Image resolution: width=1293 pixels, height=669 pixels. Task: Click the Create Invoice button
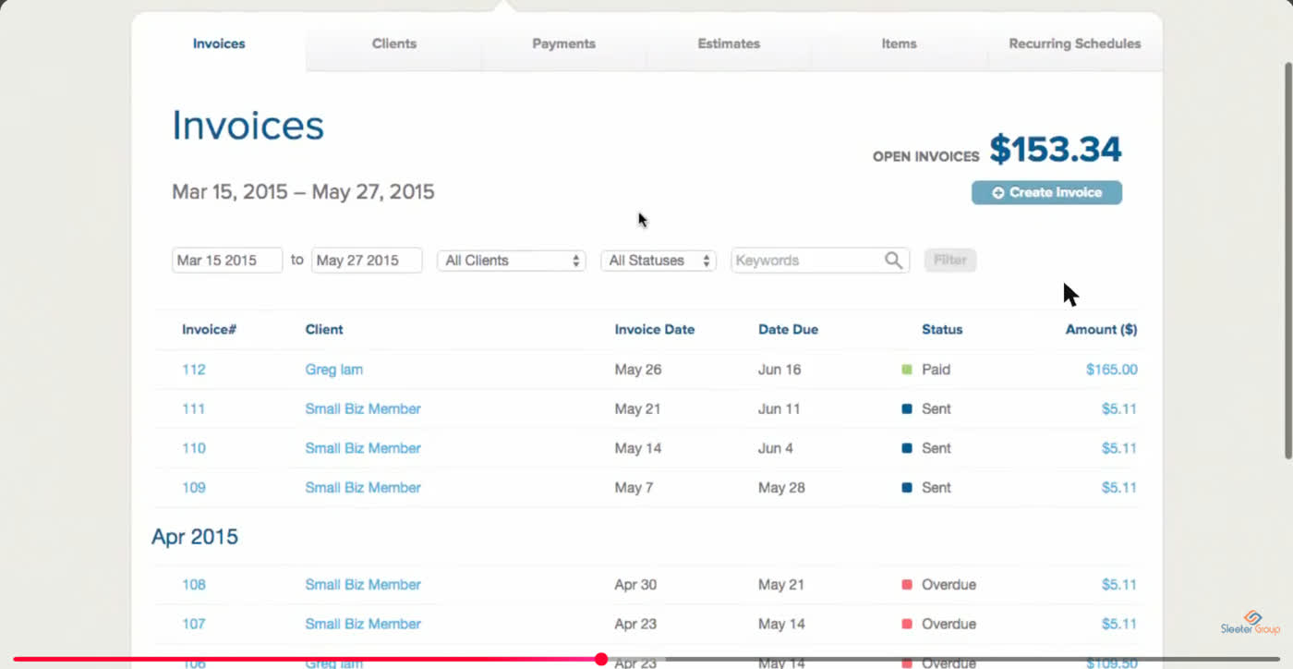click(x=1046, y=192)
